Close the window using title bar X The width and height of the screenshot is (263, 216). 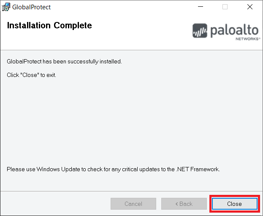point(249,7)
